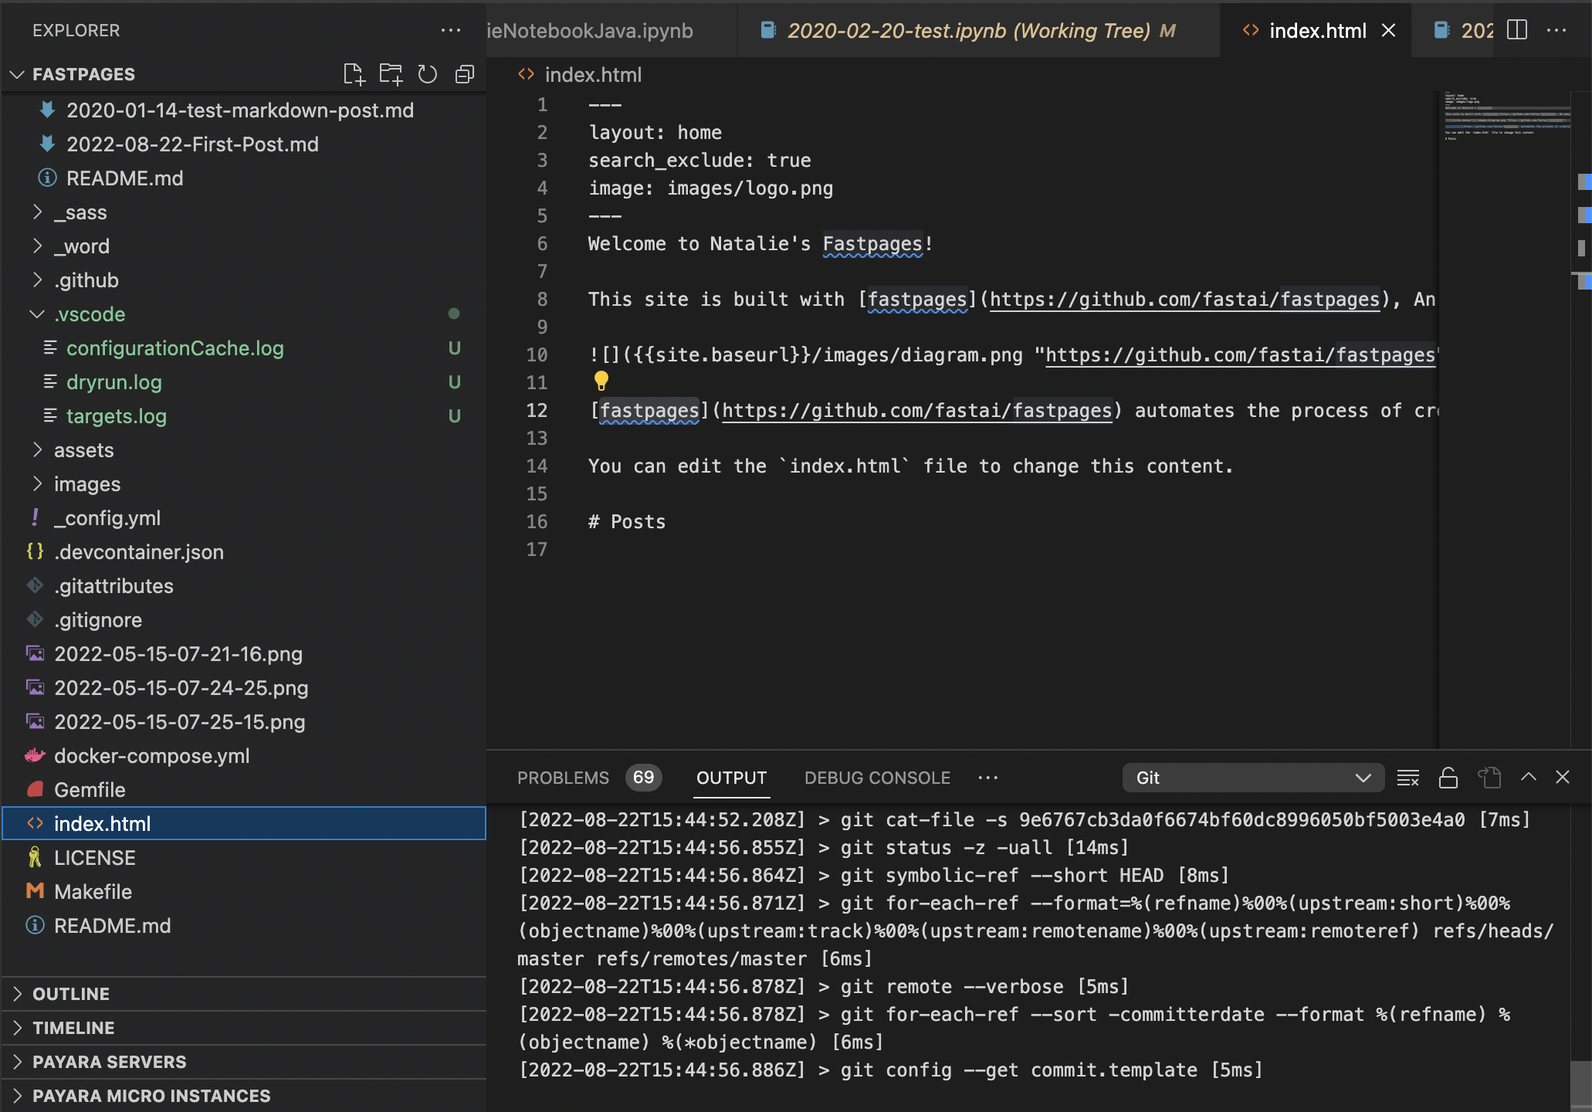This screenshot has height=1112, width=1592.
Task: Split the editor into two panes
Action: [x=1517, y=30]
